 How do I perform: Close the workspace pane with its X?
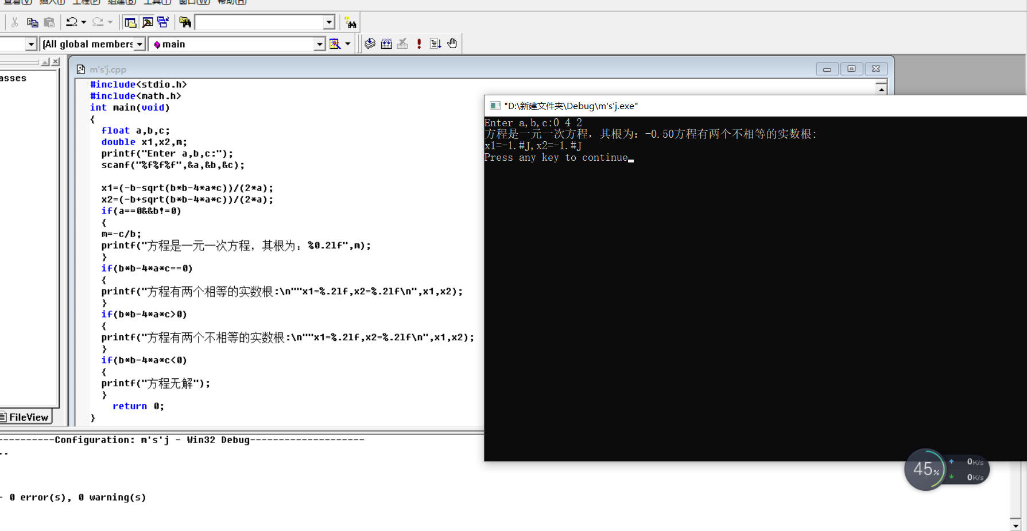tap(55, 62)
